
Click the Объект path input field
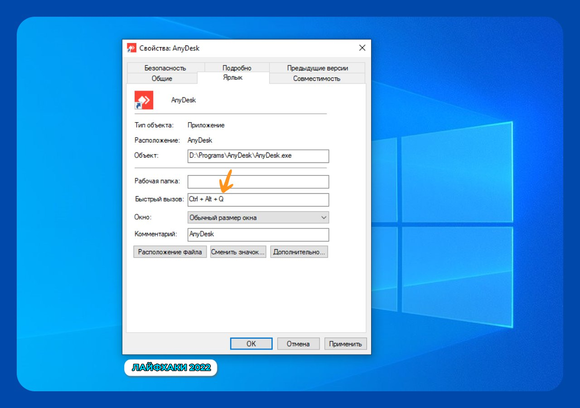click(x=258, y=156)
